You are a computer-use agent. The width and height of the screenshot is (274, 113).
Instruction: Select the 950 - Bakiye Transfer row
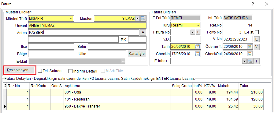tap(133, 106)
